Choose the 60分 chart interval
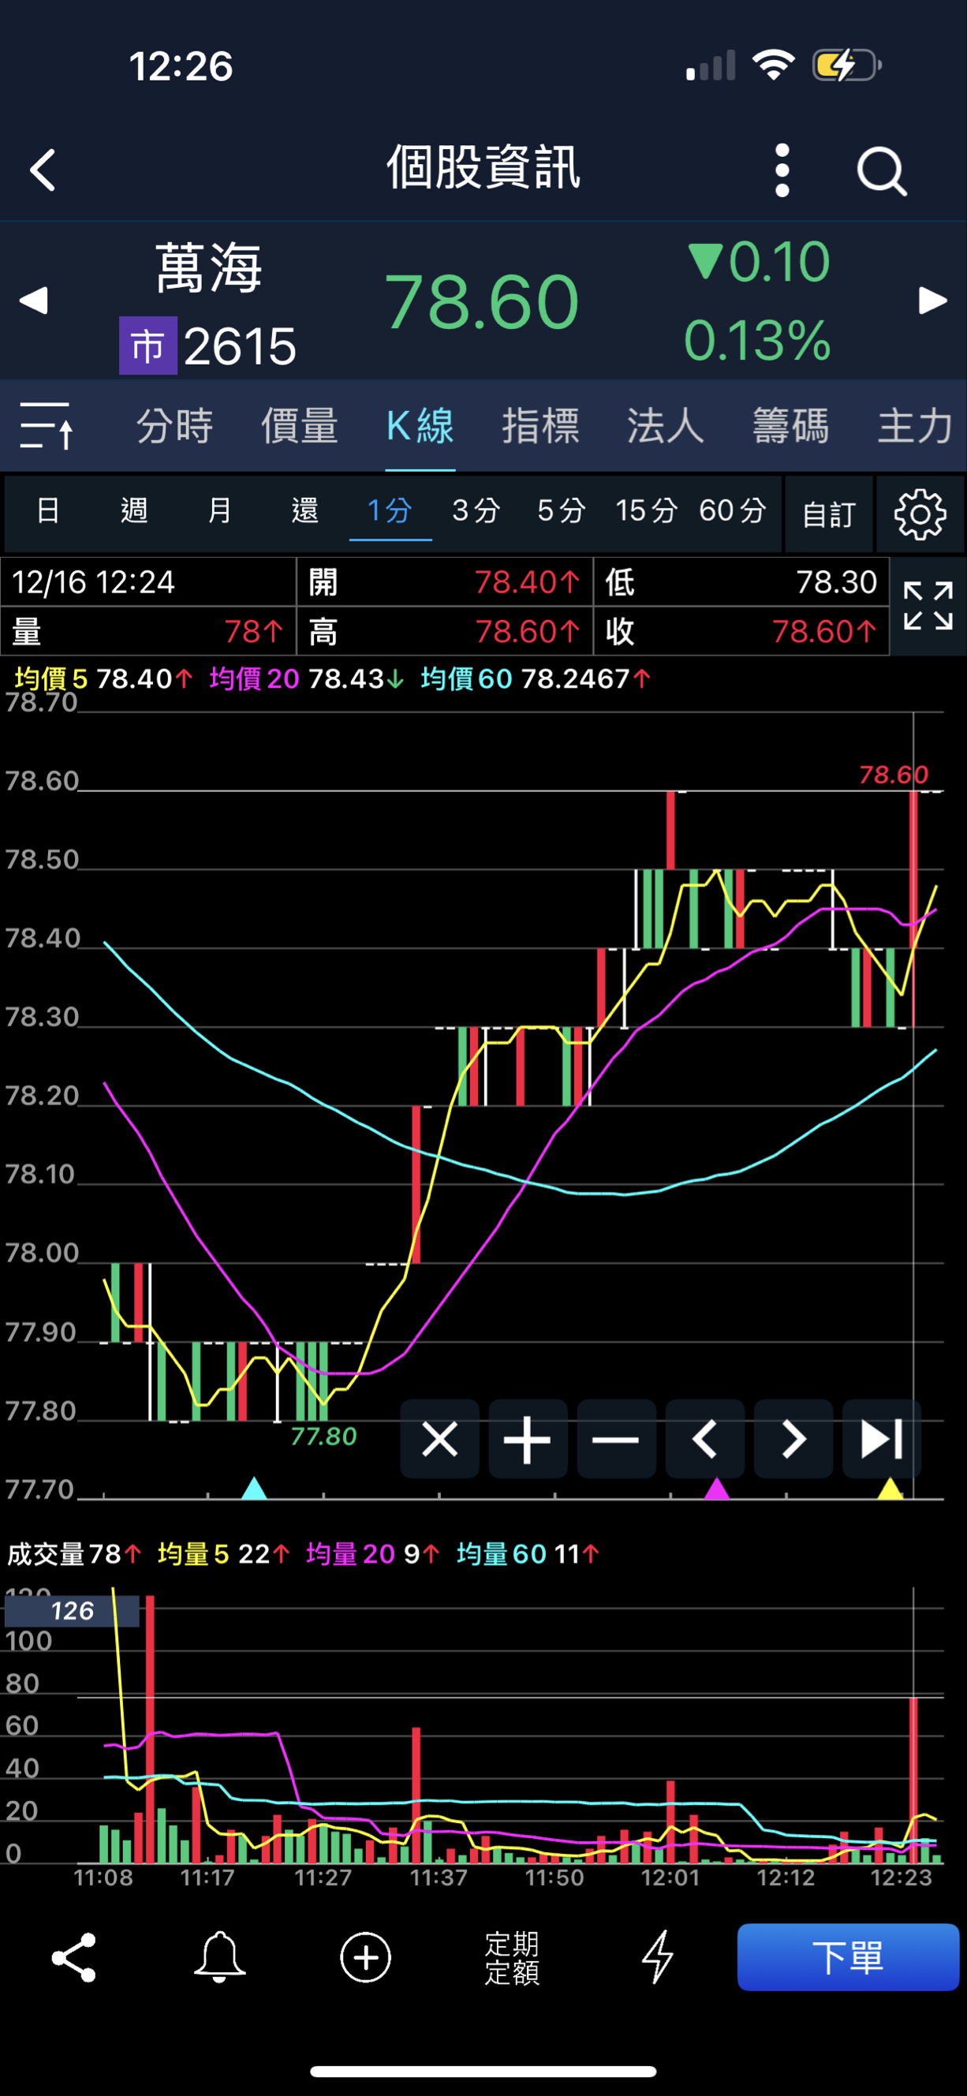The height and width of the screenshot is (2096, 967). [x=732, y=511]
